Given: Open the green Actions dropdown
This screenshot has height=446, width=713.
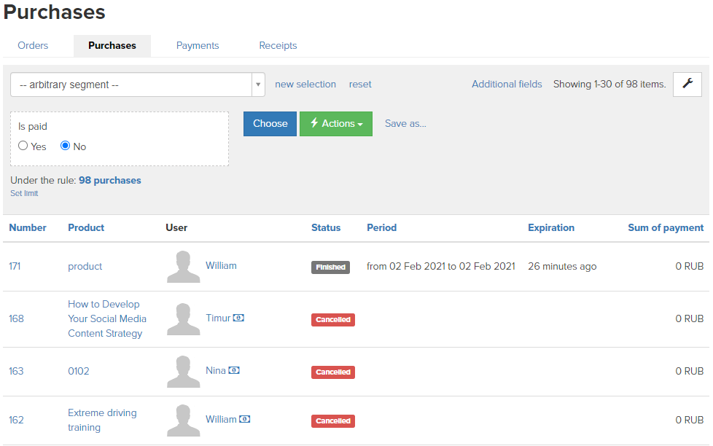Looking at the screenshot, I should coord(336,124).
